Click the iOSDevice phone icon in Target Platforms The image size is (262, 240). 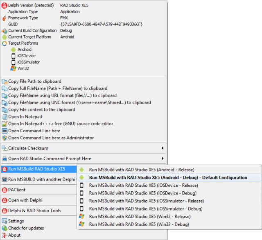coord(14,56)
